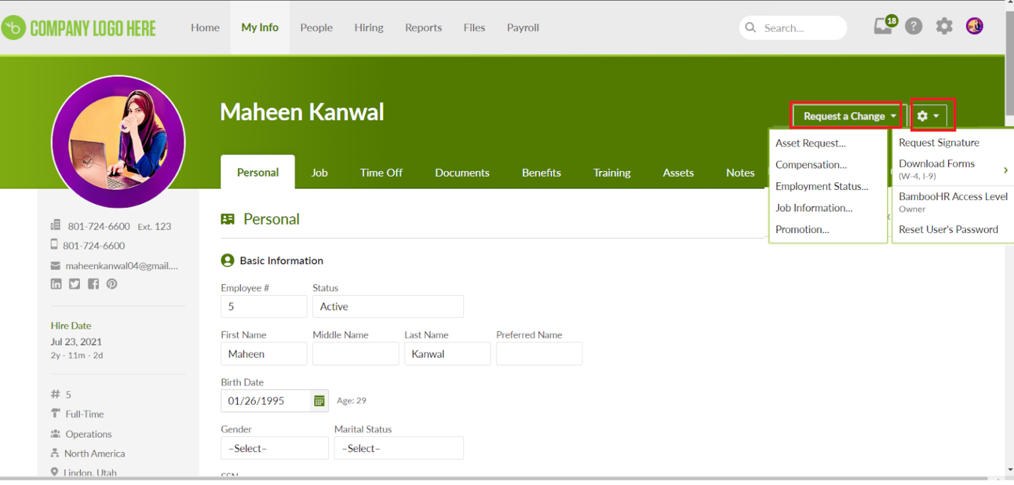
Task: Open the settings gear in top bar
Action: [x=945, y=26]
